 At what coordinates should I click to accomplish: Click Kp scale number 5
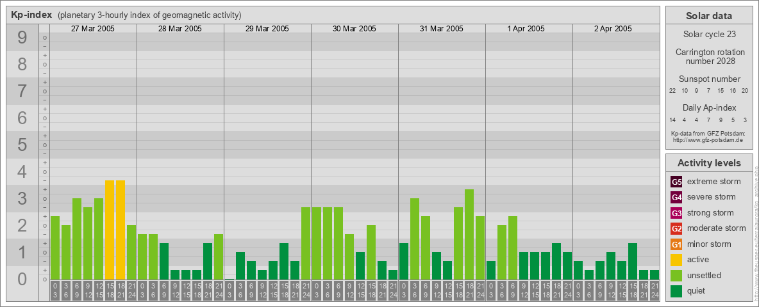pos(22,145)
